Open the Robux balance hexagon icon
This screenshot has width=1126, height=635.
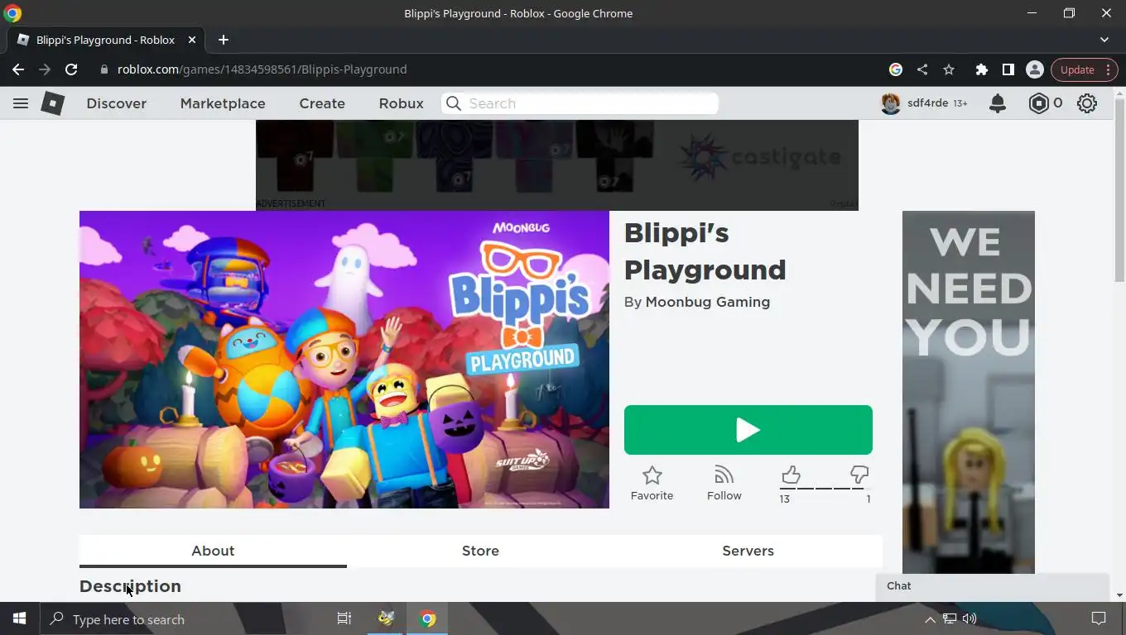tap(1038, 103)
